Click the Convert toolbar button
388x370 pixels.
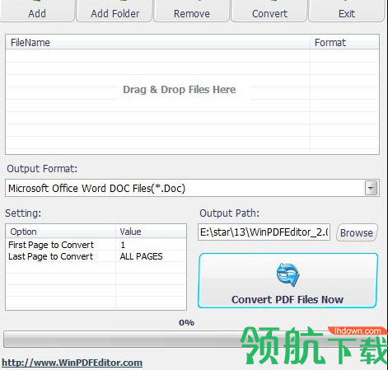tap(269, 11)
